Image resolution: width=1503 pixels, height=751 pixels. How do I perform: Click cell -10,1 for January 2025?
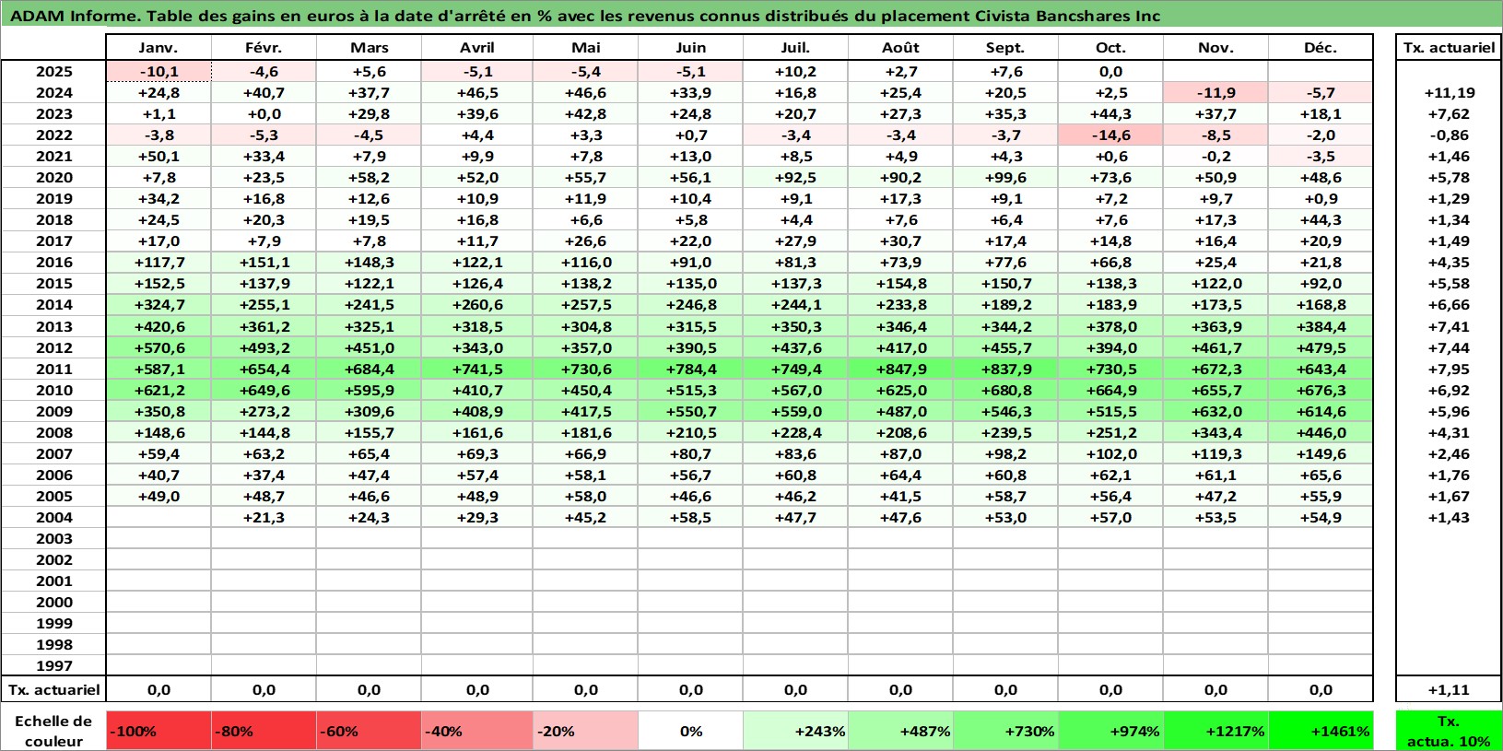tap(159, 71)
